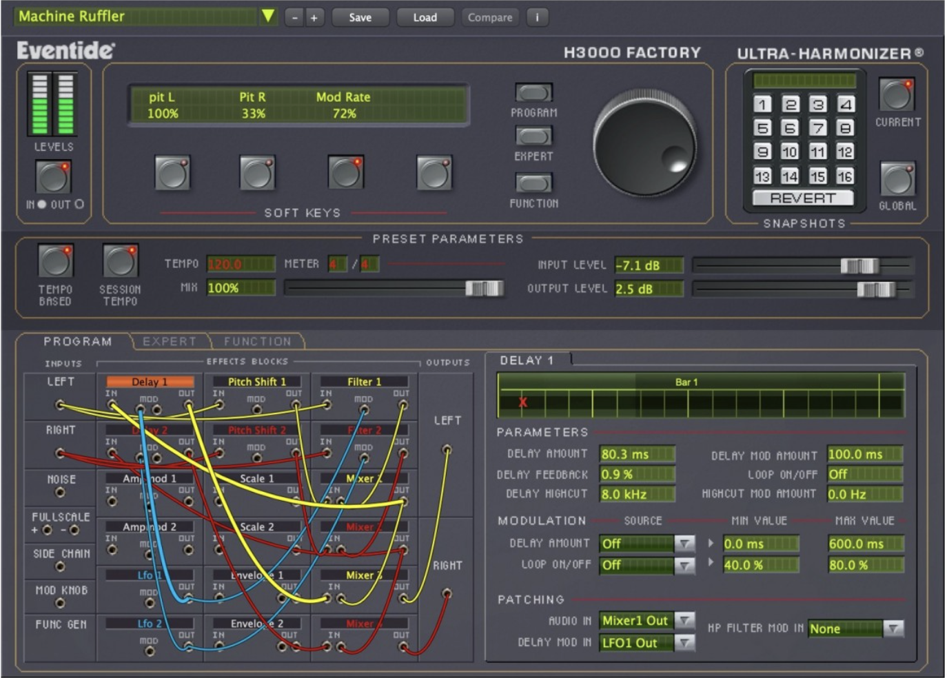
Task: Open the Delay Mod In dropdown
Action: (684, 643)
